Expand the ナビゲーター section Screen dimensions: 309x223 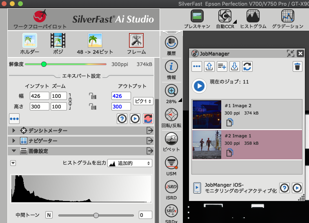point(13,141)
